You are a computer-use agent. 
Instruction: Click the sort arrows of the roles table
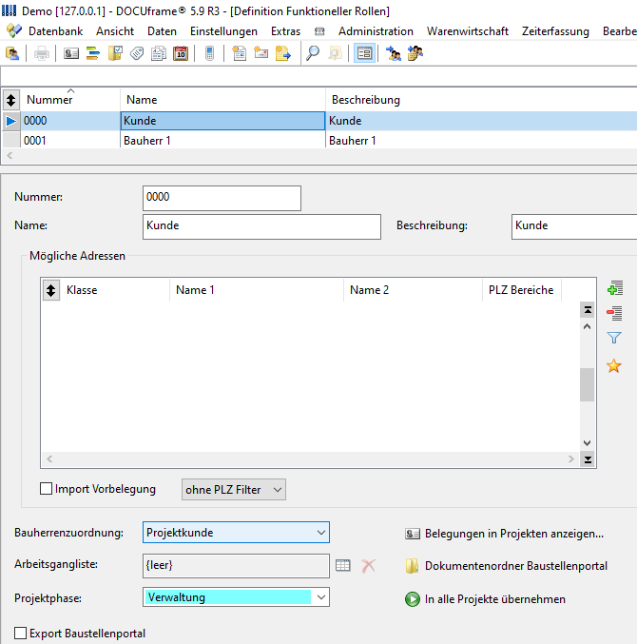click(x=11, y=100)
